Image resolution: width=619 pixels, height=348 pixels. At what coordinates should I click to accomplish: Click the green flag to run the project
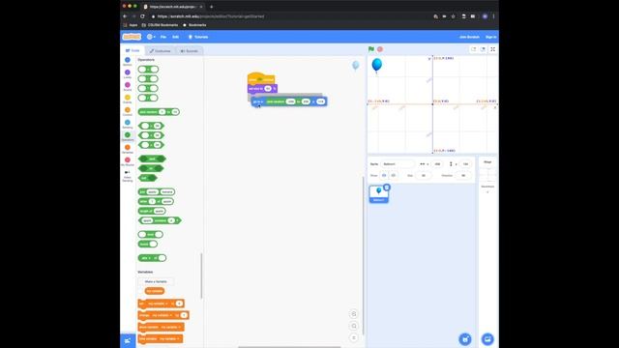pos(371,49)
